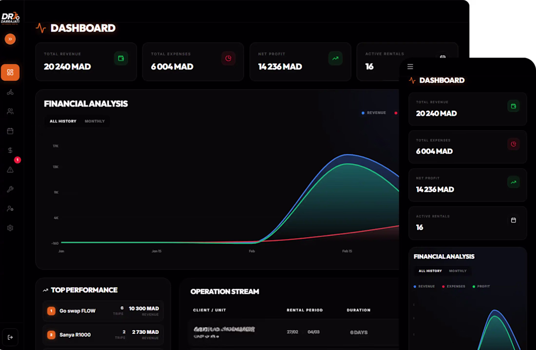Click the green trend icon on desktop Net Profit card

click(x=335, y=58)
